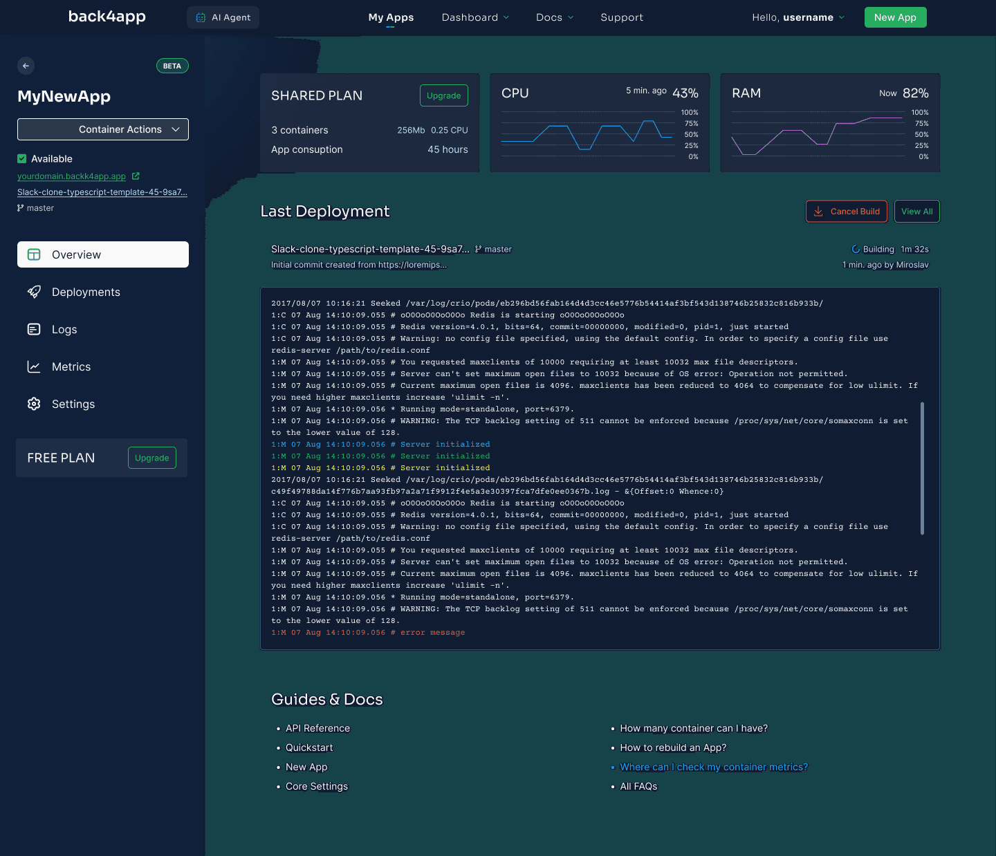Click the Overview layout icon

(34, 254)
